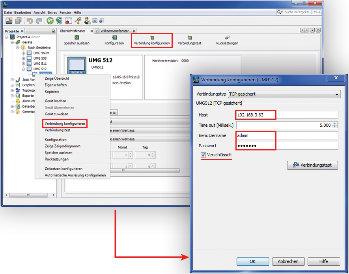
Task: Expand the UMG 508 tree node
Action: coord(23,58)
